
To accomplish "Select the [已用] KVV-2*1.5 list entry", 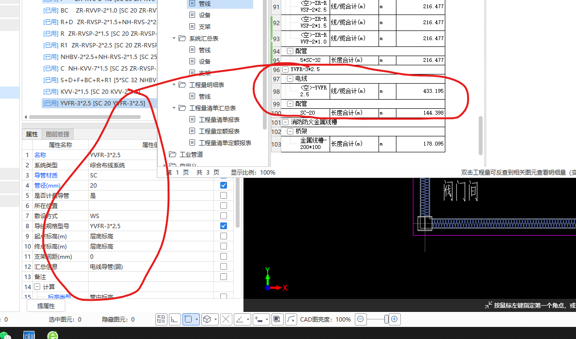I will (99, 92).
